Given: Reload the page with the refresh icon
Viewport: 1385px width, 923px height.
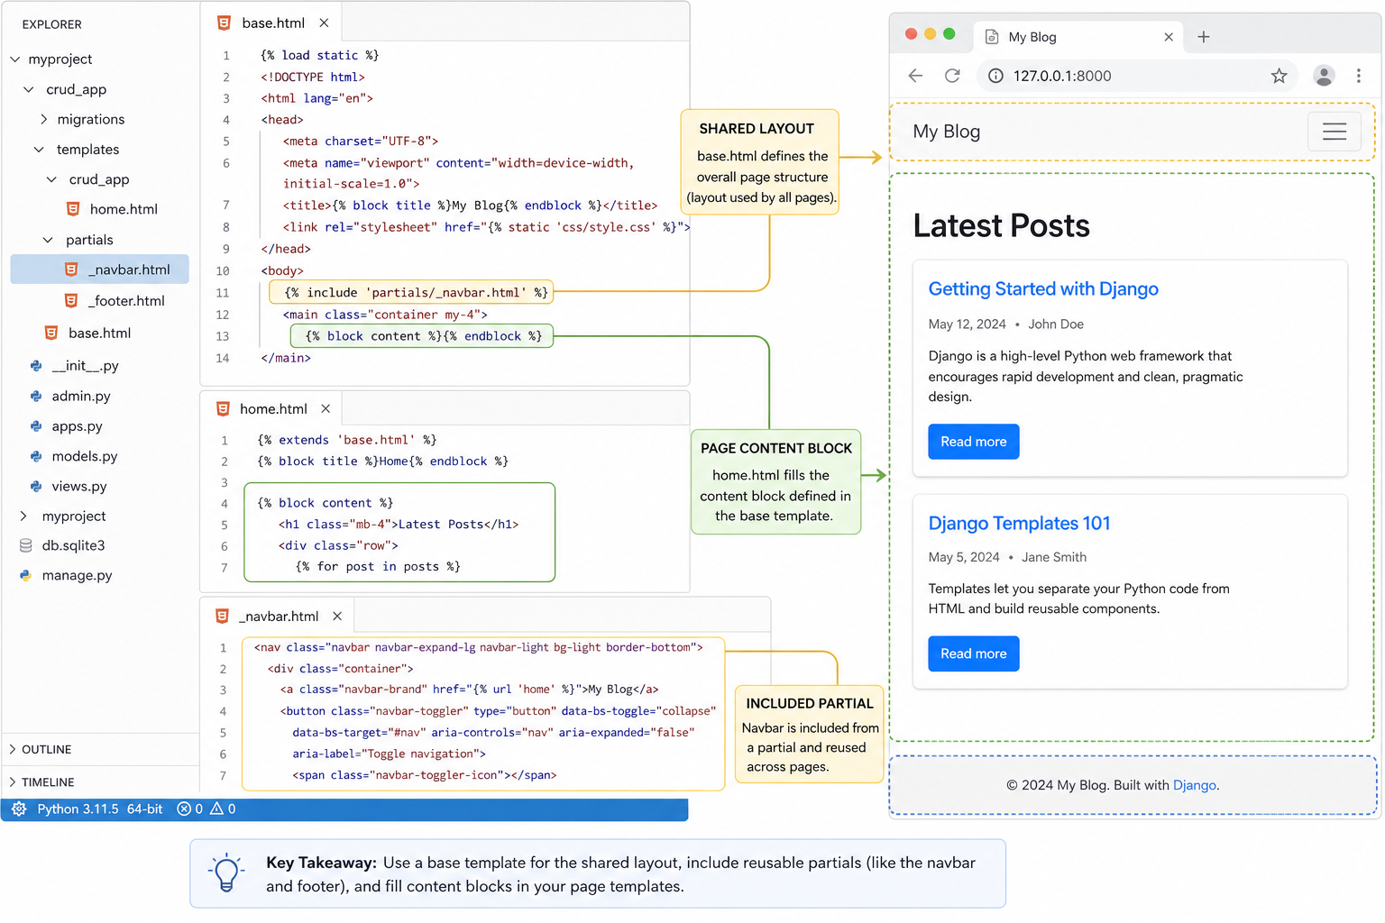Looking at the screenshot, I should (x=952, y=76).
